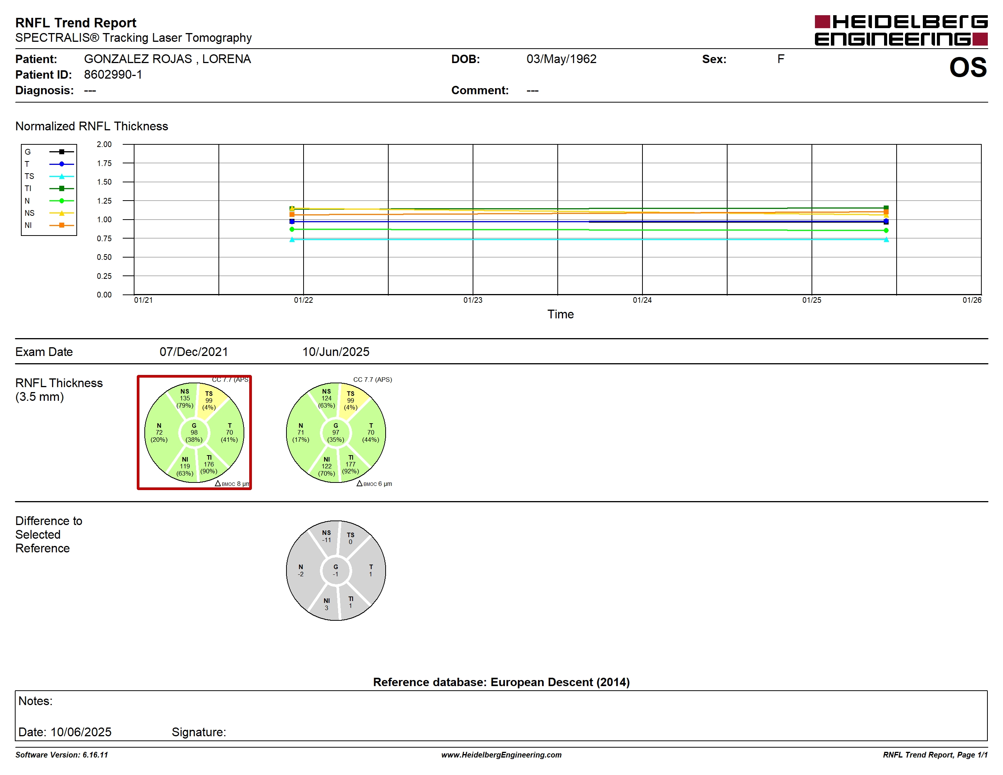Click the green N data point at 2025
This screenshot has height=775, width=1003.
(886, 231)
